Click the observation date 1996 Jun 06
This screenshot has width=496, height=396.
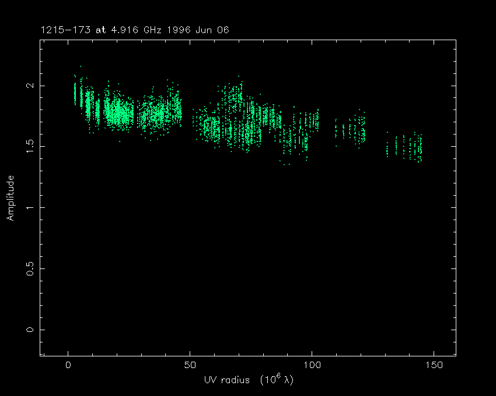pyautogui.click(x=192, y=30)
